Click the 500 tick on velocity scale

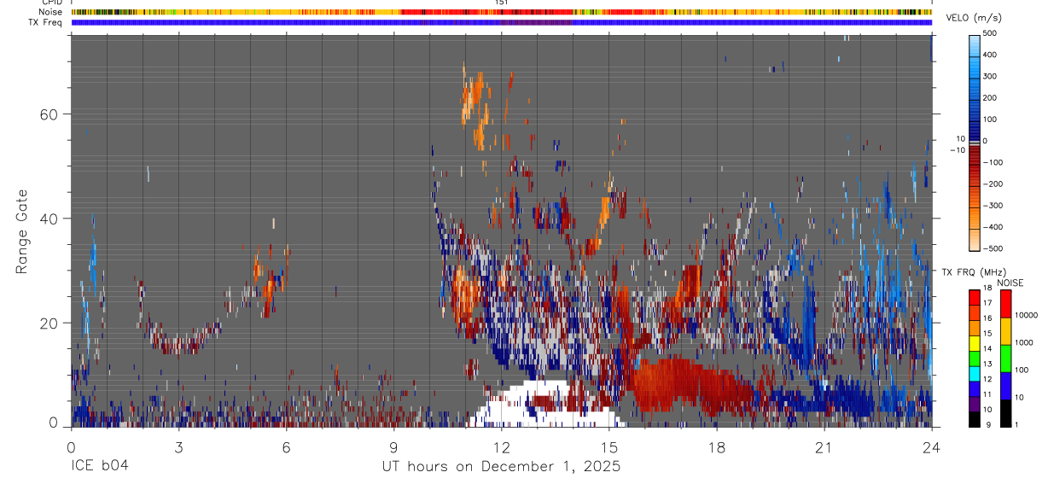[x=990, y=33]
